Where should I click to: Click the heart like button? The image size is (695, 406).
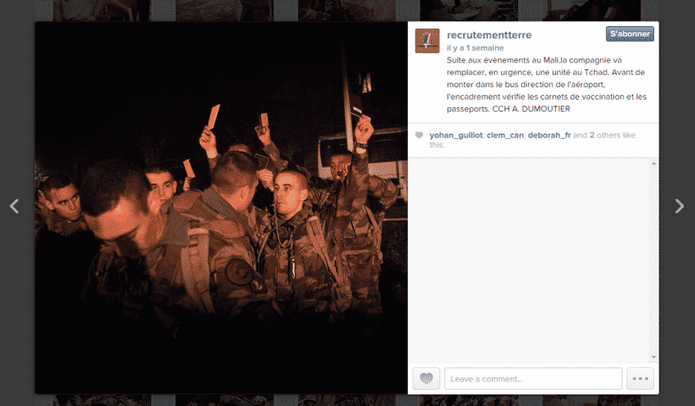click(x=426, y=378)
